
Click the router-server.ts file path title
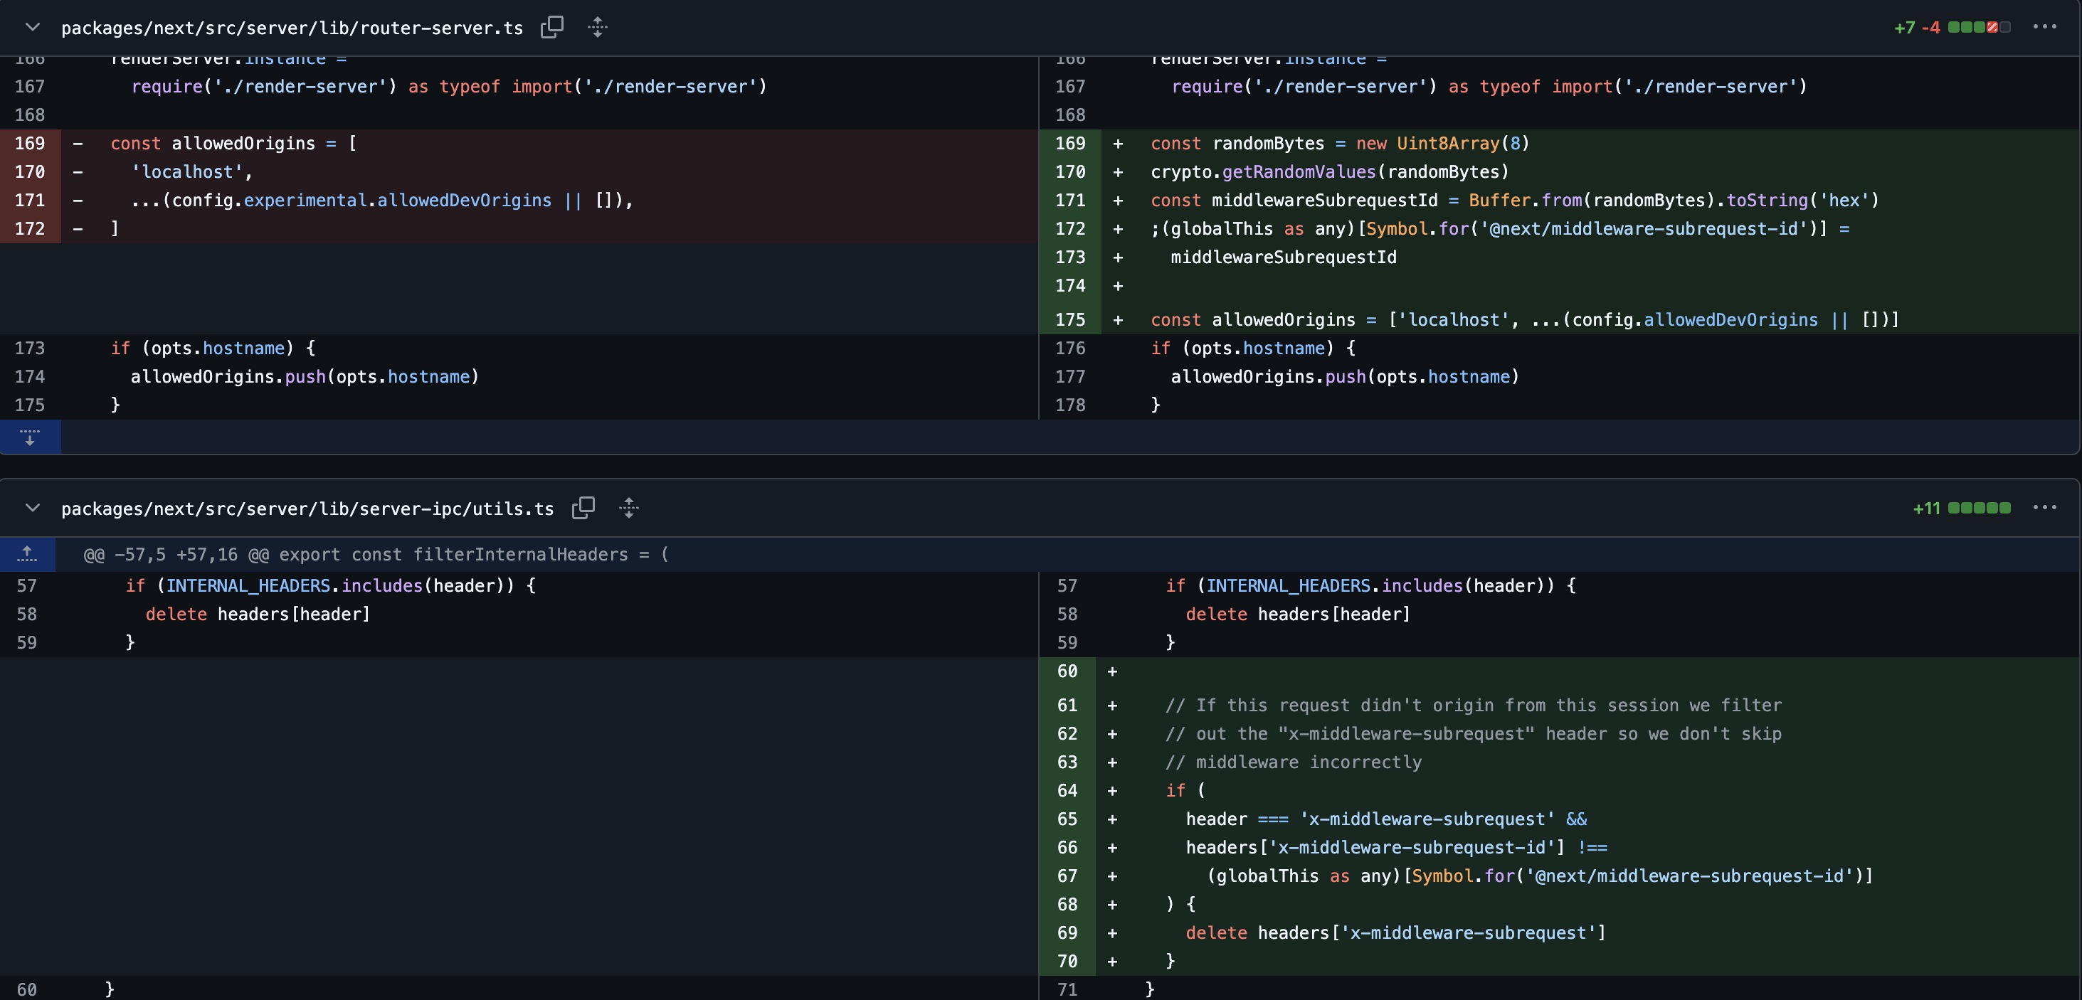(x=292, y=28)
